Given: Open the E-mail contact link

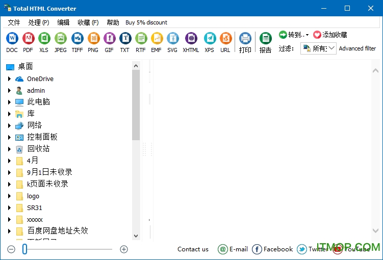Looking at the screenshot, I should point(233,249).
